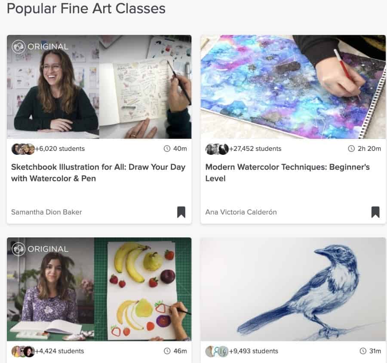Open the fruit watercolor class thumbnail
Screen dimensions: 387x363
99,289
